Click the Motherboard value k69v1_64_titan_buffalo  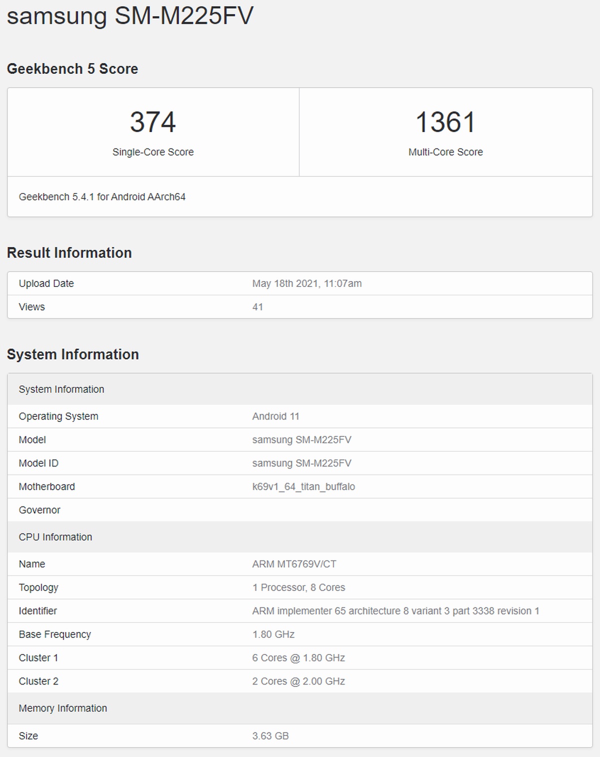pos(303,487)
